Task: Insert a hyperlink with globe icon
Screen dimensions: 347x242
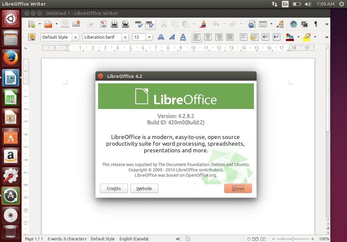Action: (252, 24)
